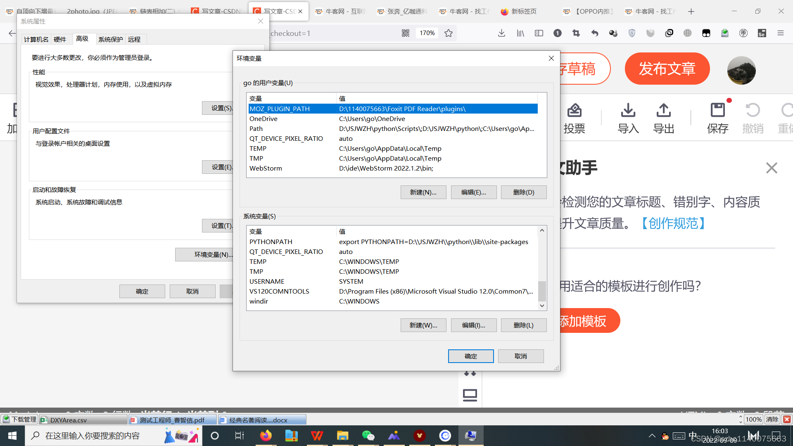Click 下载管理 in the downloads bar

pos(19,420)
